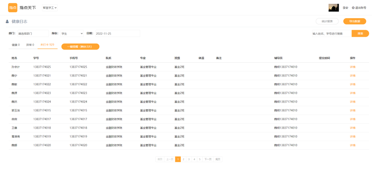Go to page 5
Screen dimensions: 372x181
pos(200,159)
